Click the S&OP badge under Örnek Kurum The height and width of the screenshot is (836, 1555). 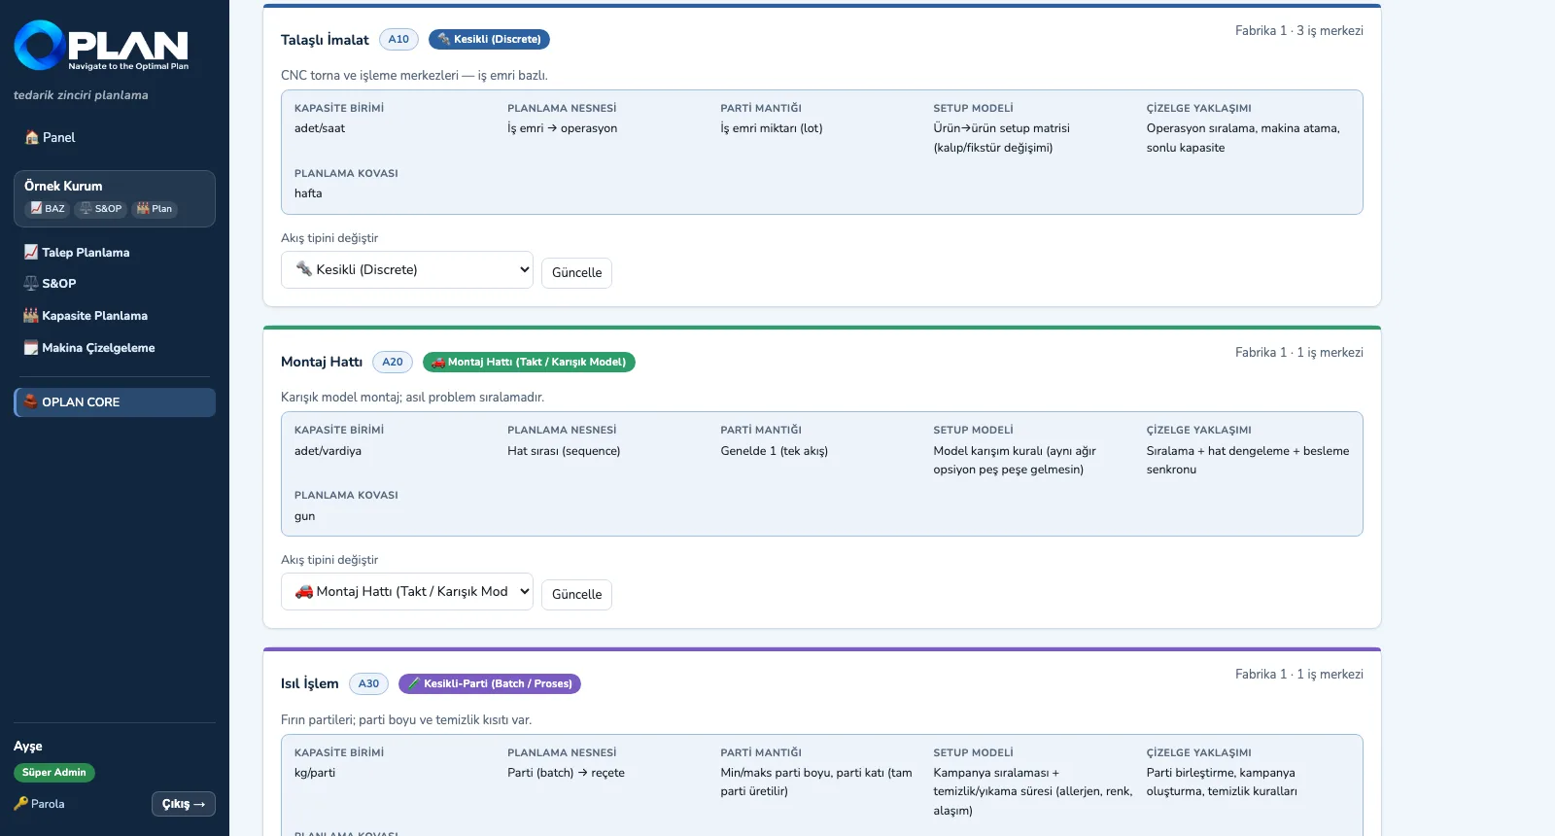[101, 208]
